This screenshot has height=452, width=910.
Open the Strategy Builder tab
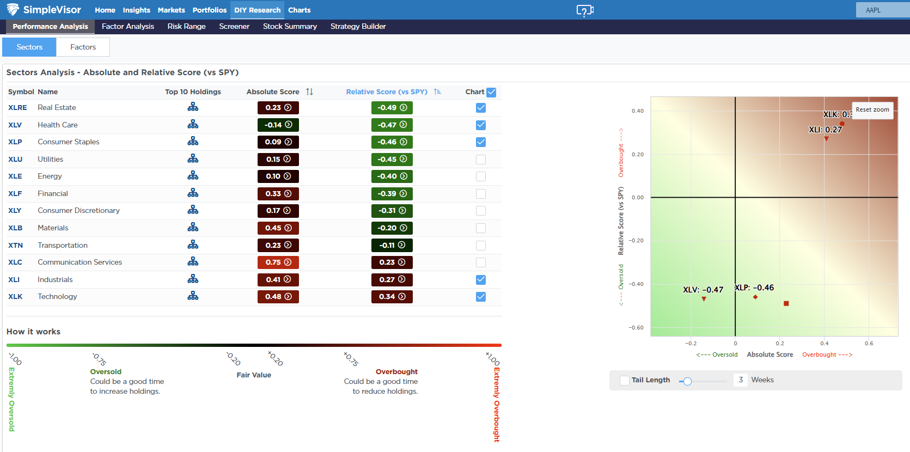click(358, 26)
